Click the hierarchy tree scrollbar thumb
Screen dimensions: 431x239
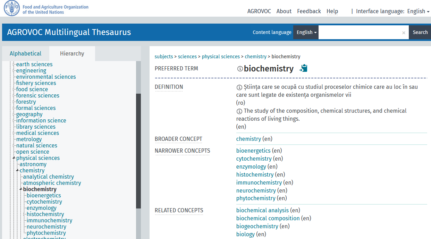pos(138,151)
